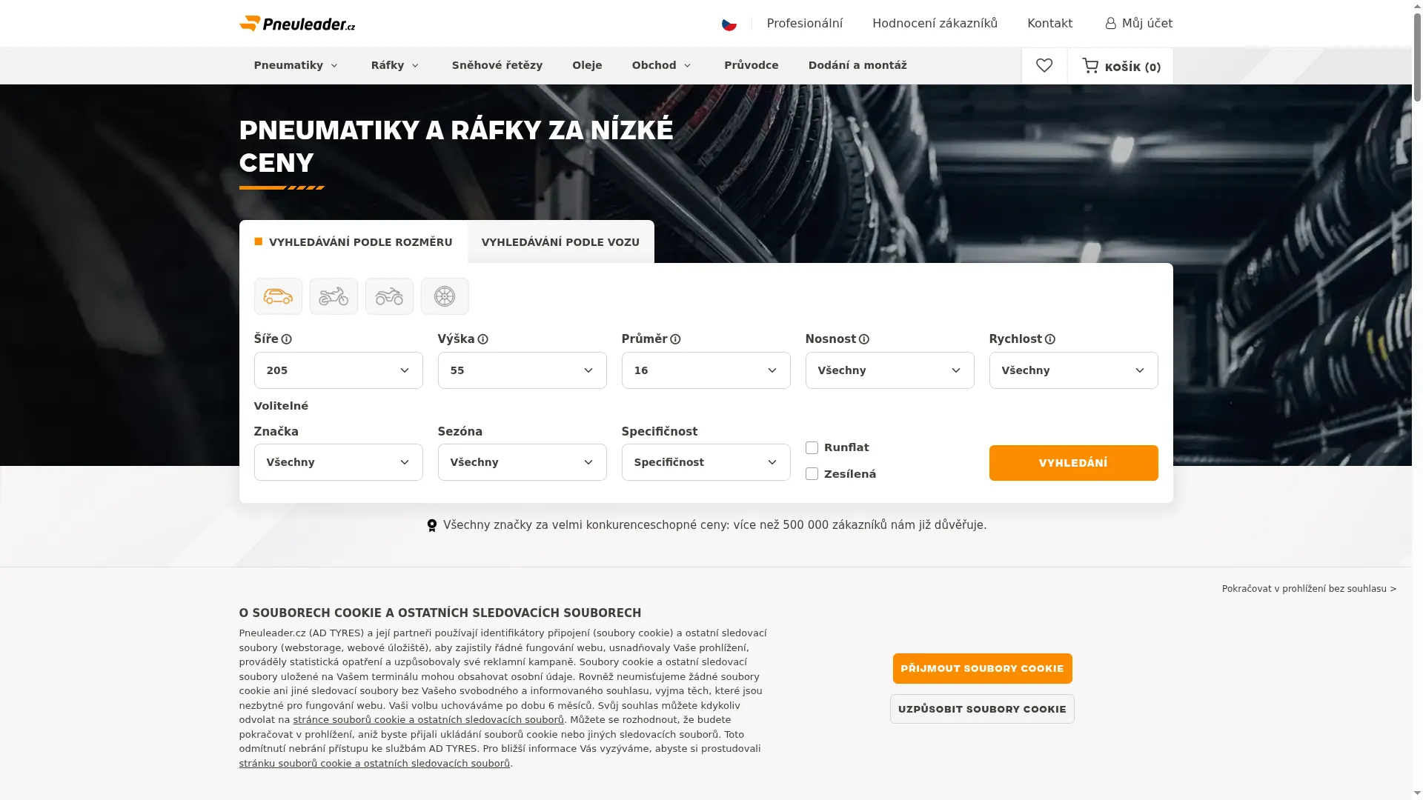This screenshot has height=800, width=1423.
Task: Click the Pneuleader.cz logo
Action: 297,24
